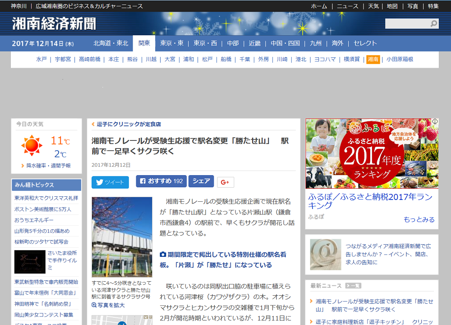Go to the 小田原箱根 local edition
This screenshot has height=325, width=451.
tap(400, 59)
